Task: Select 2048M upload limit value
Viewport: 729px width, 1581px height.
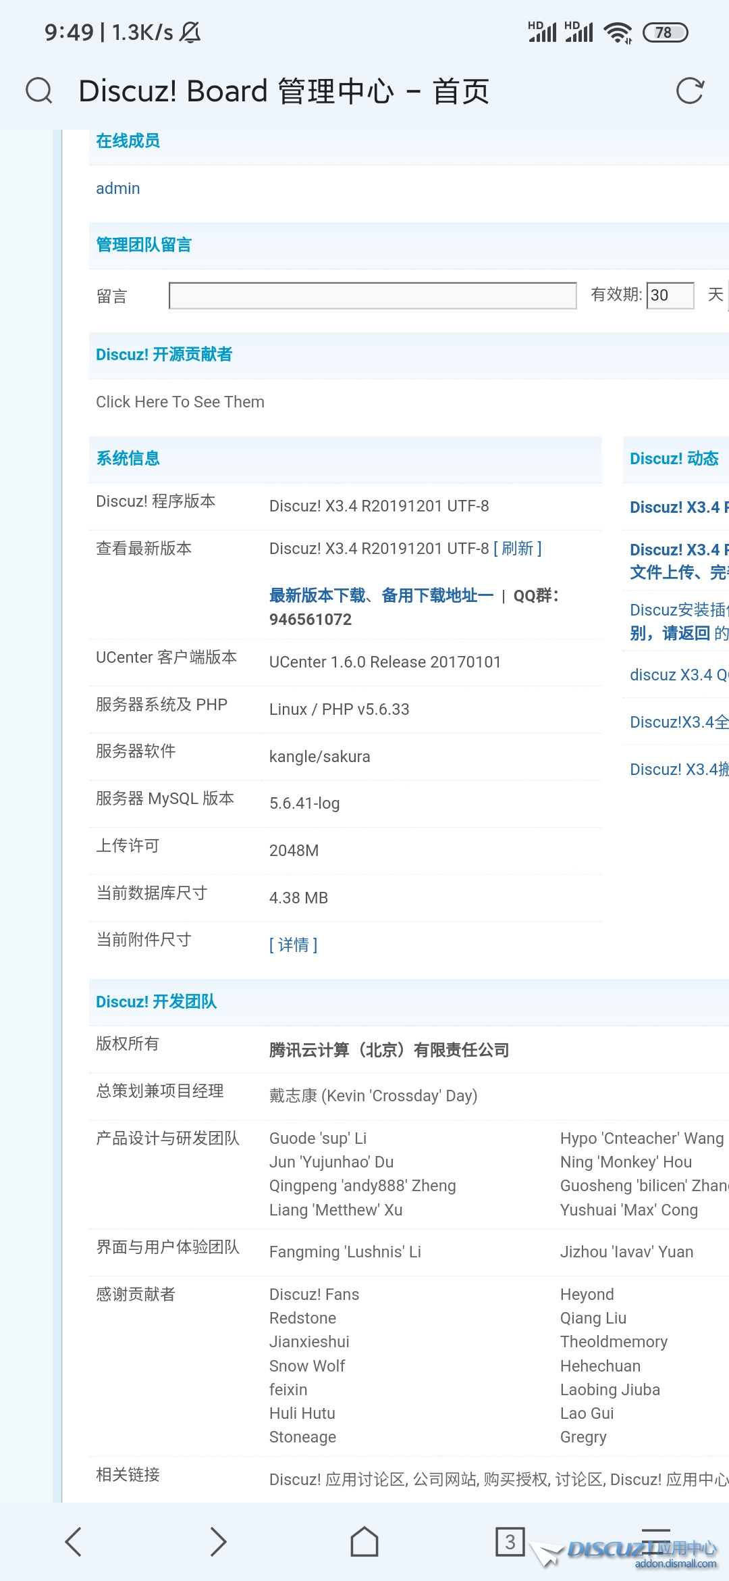Action: [x=294, y=851]
